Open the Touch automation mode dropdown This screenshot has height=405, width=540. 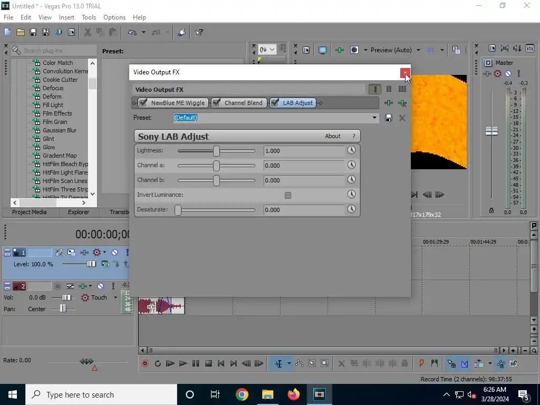click(115, 297)
